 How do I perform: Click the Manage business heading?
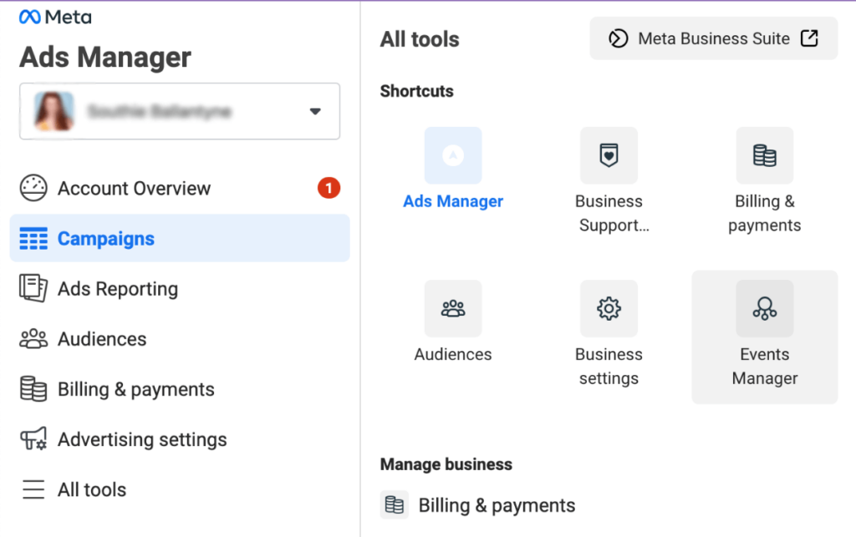446,464
